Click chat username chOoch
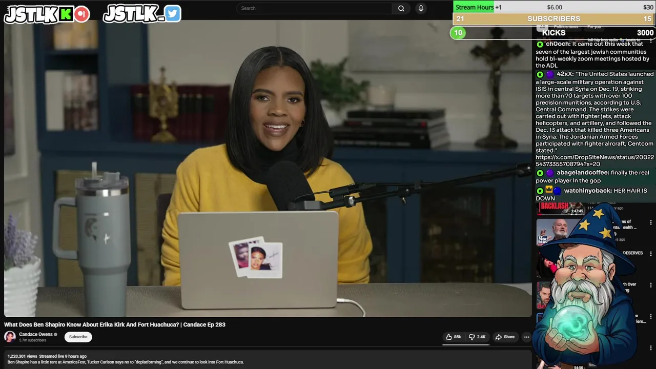This screenshot has width=656, height=369. coord(559,44)
